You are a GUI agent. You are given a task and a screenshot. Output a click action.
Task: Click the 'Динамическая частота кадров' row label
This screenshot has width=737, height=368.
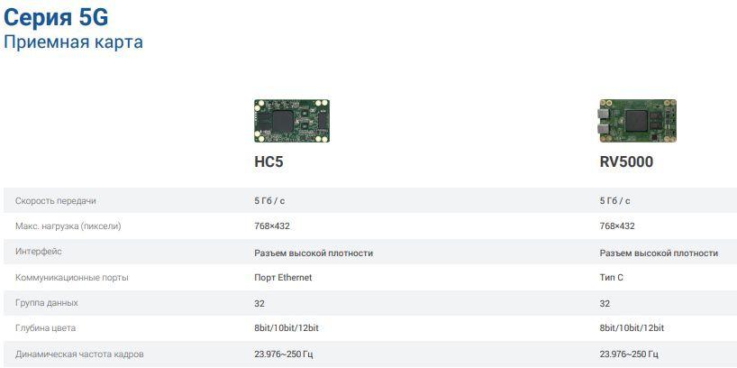(79, 354)
